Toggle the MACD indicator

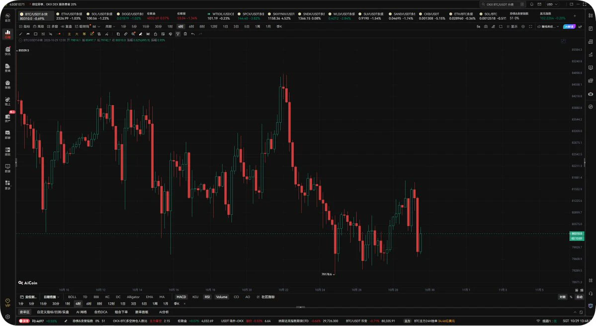pos(181,297)
